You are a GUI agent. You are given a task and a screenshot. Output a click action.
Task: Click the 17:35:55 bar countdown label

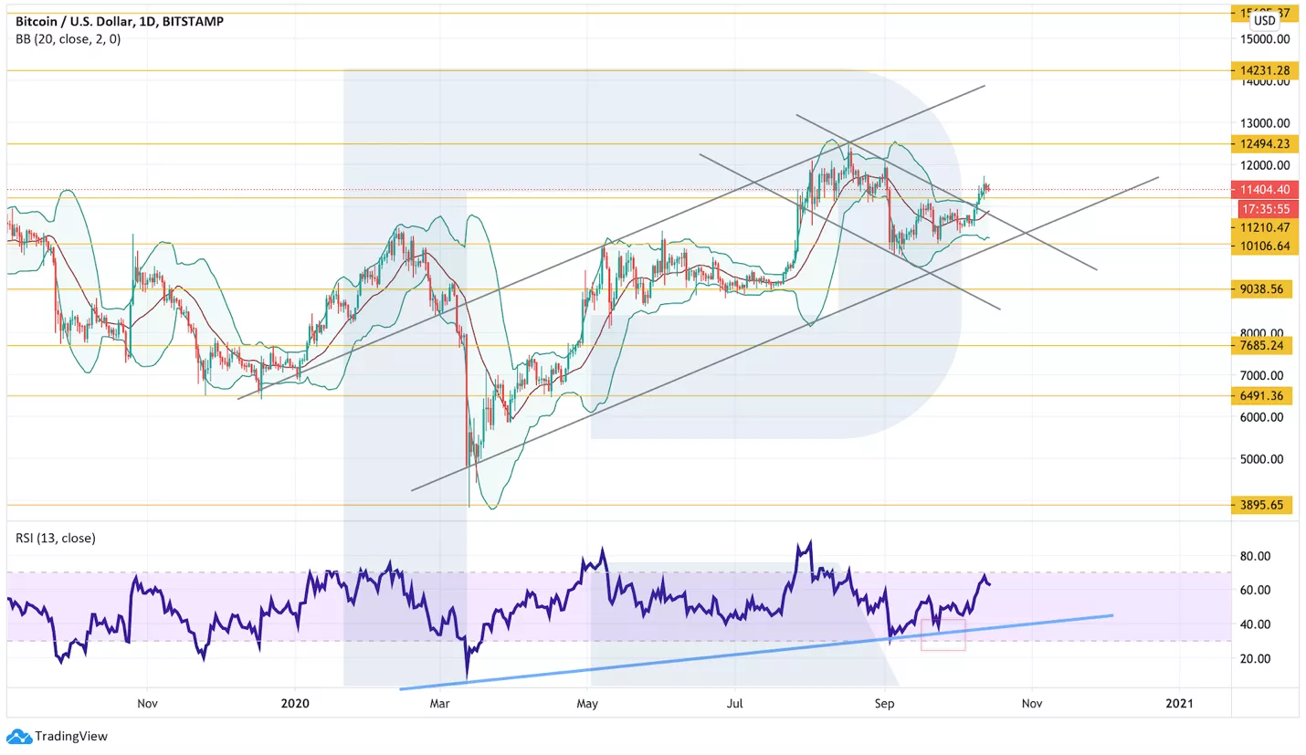[x=1263, y=208]
